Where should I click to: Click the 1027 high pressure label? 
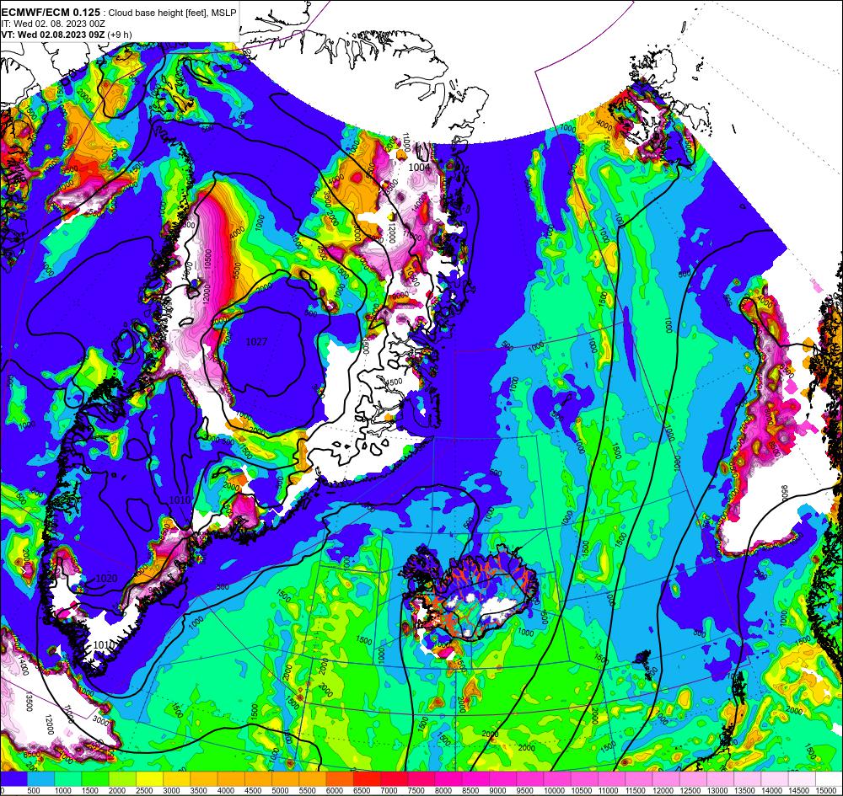[x=256, y=342]
